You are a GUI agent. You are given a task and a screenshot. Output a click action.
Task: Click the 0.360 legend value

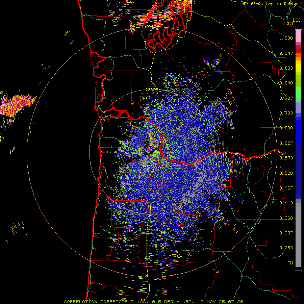(286, 218)
